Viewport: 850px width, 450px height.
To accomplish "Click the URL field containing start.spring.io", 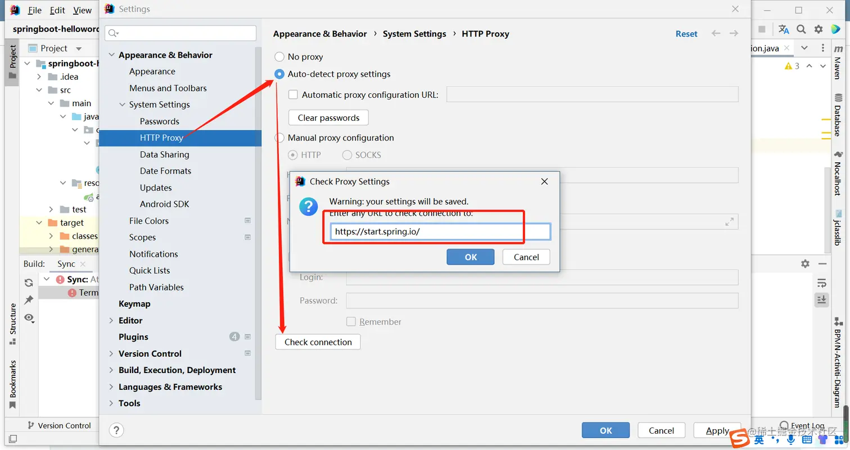I will [x=440, y=231].
